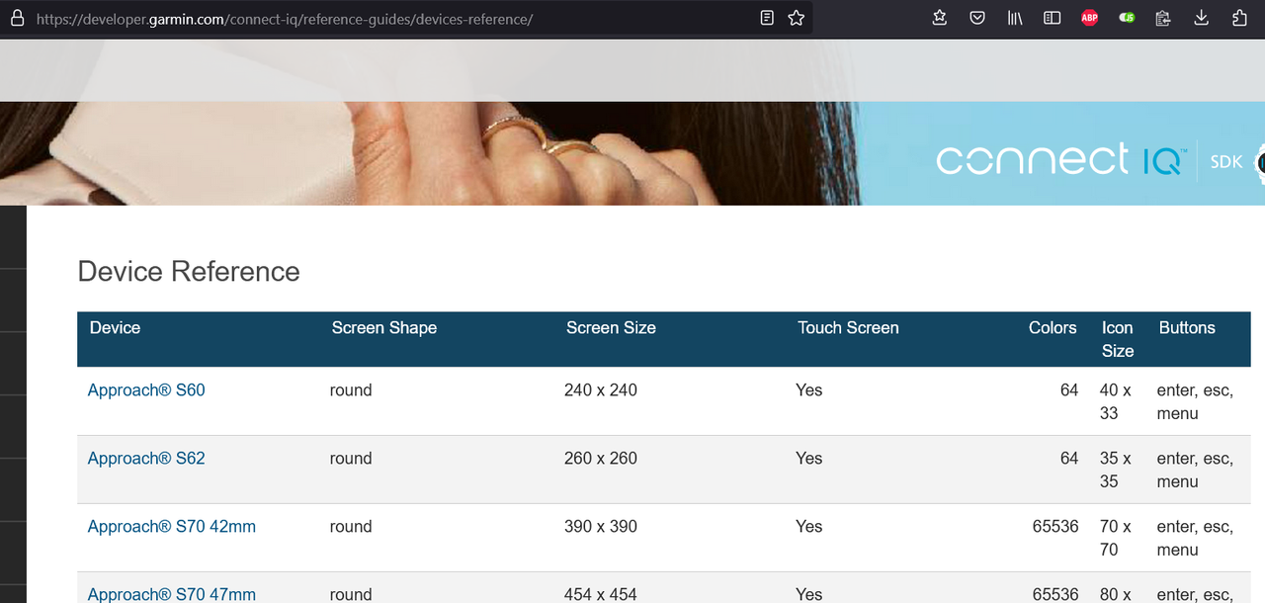1265x603 pixels.
Task: Open the Approach® S62 device link
Action: (146, 459)
